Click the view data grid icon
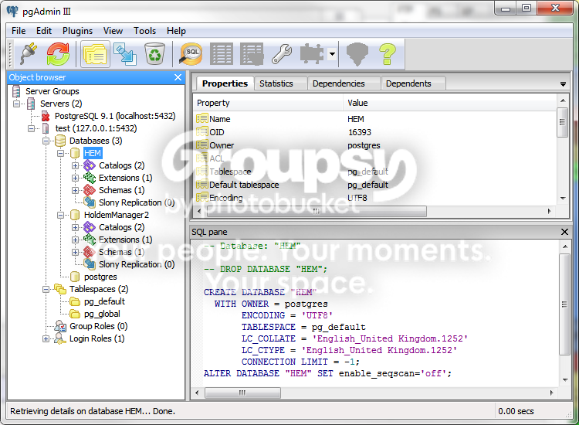This screenshot has height=425, width=579. point(222,54)
